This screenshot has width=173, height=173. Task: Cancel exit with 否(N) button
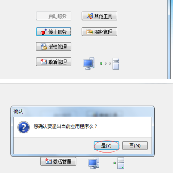(135, 145)
